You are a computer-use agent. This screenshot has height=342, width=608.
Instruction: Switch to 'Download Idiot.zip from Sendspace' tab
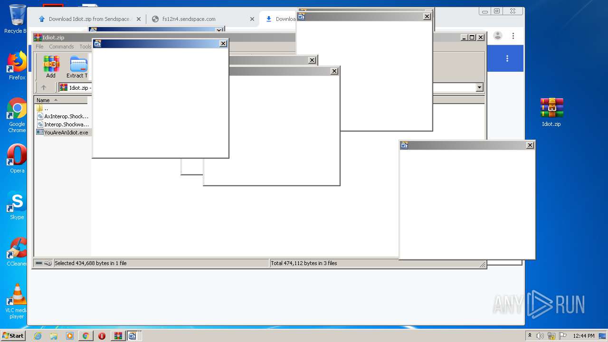tap(90, 19)
